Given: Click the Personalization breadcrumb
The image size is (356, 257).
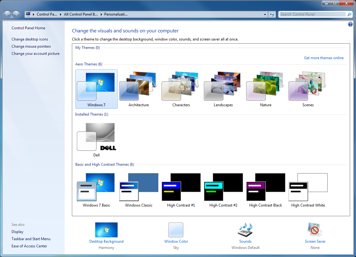Looking at the screenshot, I should 116,14.
